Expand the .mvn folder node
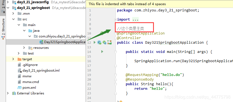The image size is (233, 102). tap(13, 14)
